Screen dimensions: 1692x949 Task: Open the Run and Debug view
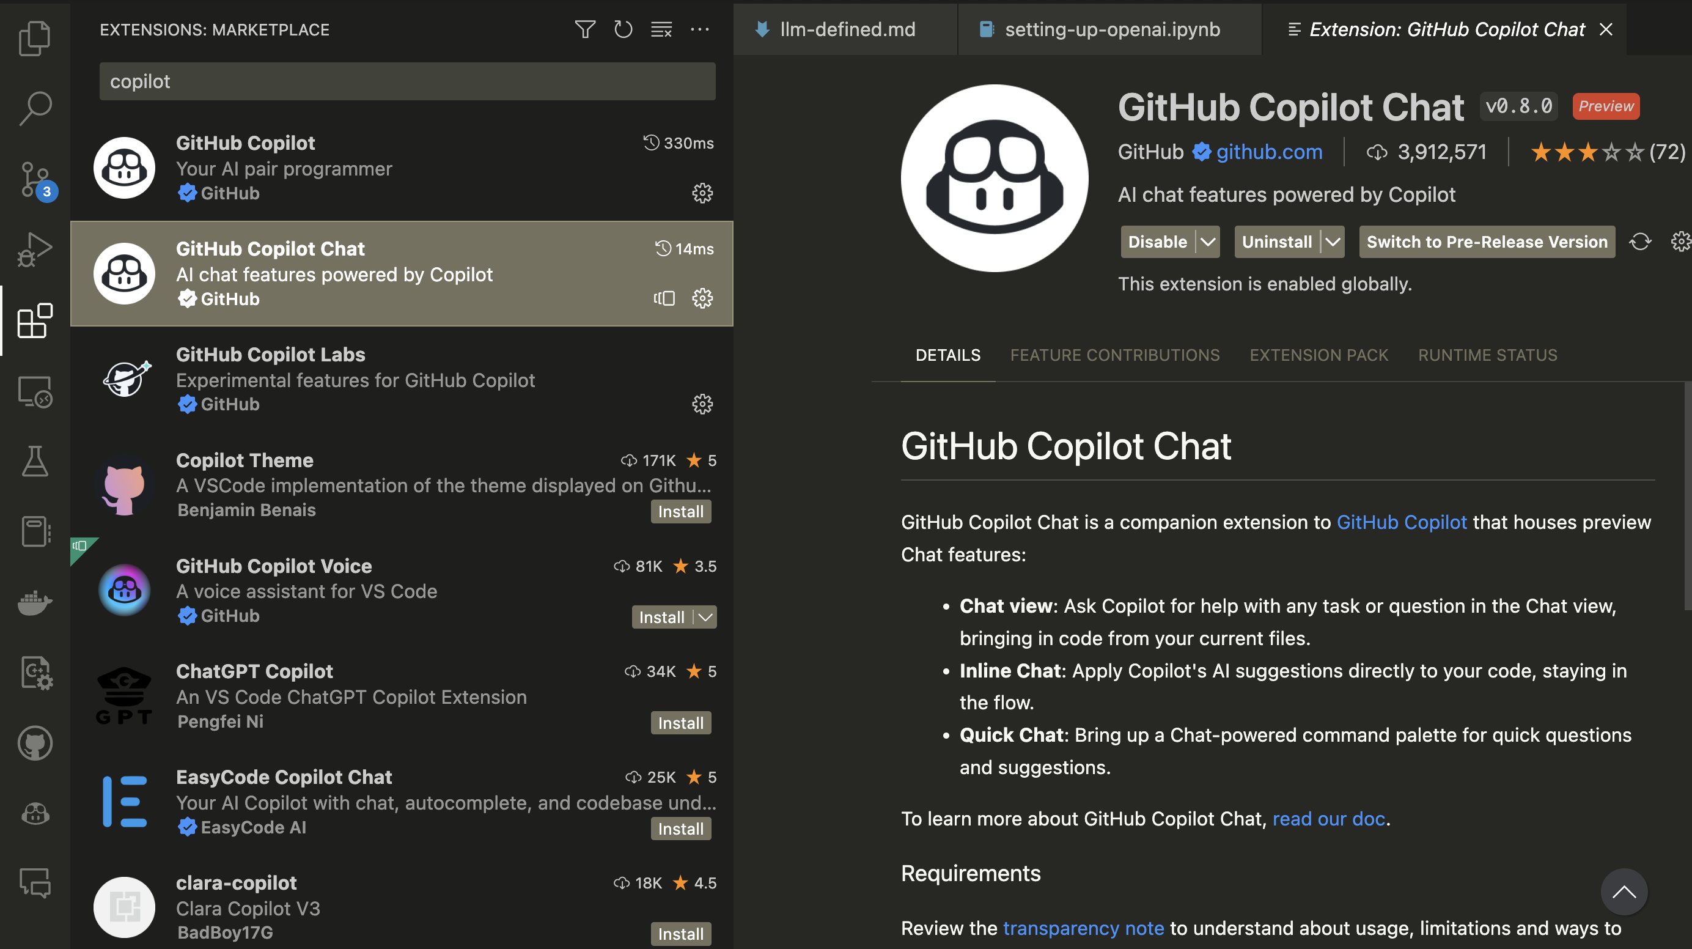pos(34,249)
